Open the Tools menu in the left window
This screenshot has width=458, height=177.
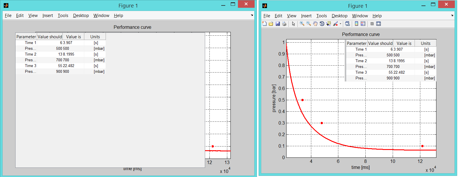pyautogui.click(x=63, y=16)
